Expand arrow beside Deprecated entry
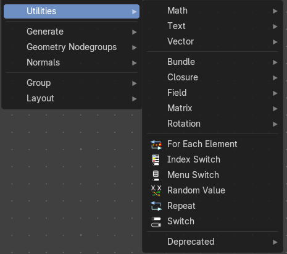Image resolution: width=287 pixels, height=254 pixels. click(275, 242)
